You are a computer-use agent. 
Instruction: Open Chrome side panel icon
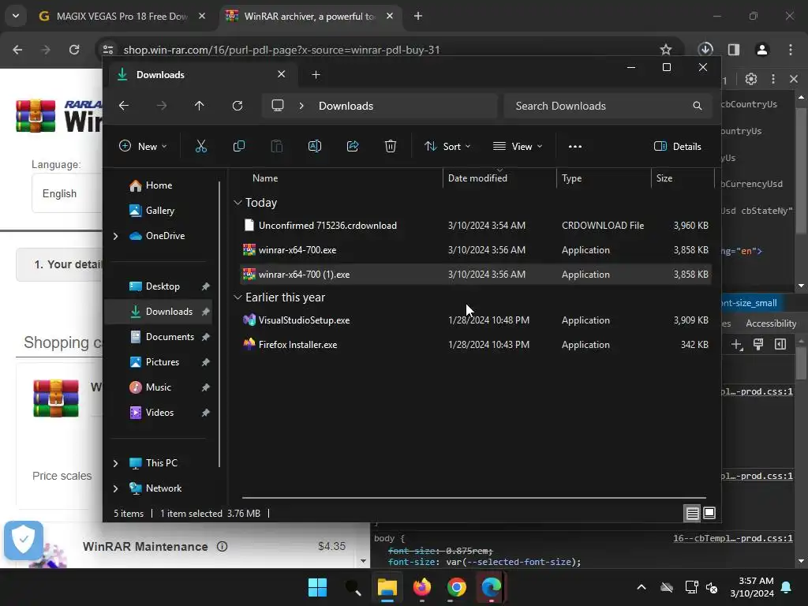coord(734,50)
